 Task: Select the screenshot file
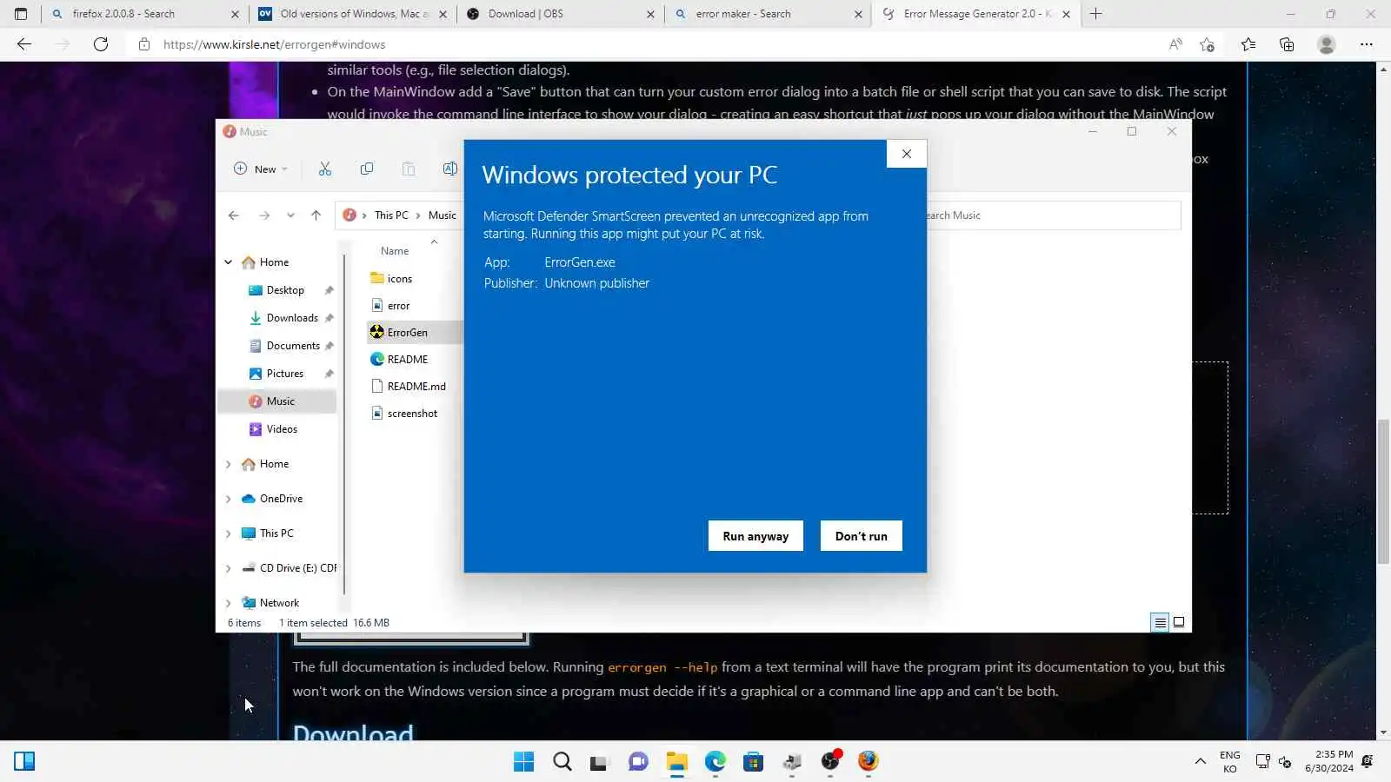pos(412,414)
